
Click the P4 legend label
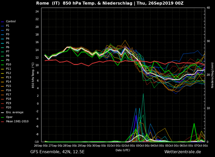[7, 39]
